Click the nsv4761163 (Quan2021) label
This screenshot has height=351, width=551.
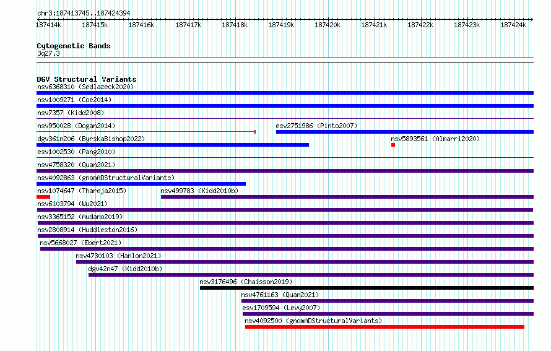coord(280,295)
